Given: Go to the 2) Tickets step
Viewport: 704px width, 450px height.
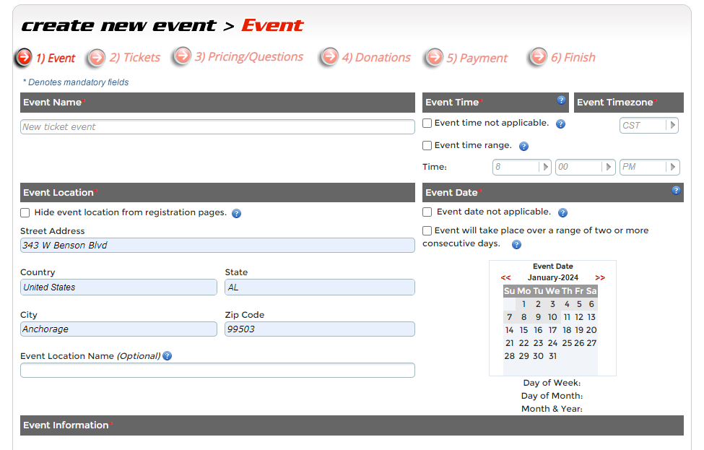Looking at the screenshot, I should tap(134, 58).
